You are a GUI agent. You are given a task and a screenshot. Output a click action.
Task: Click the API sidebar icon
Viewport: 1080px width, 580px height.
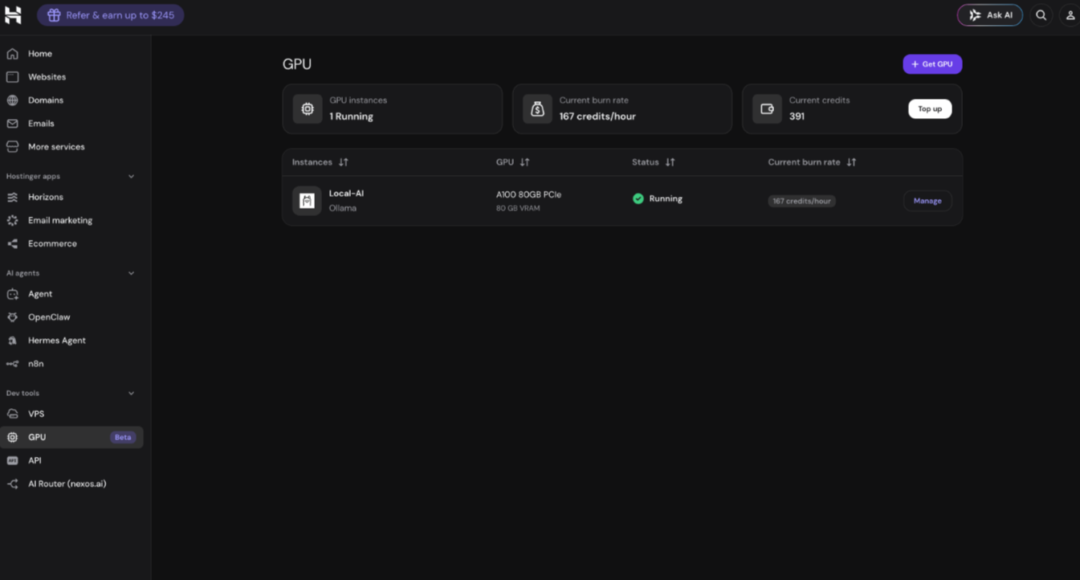click(x=13, y=460)
